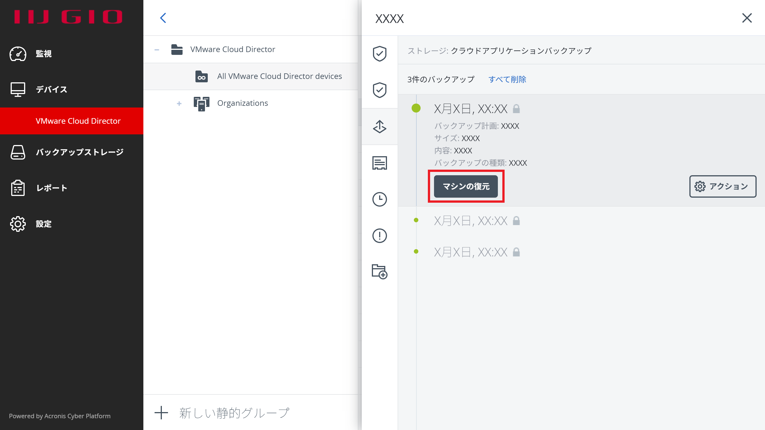
Task: Open the alerts exclamation circle icon
Action: pyautogui.click(x=379, y=236)
